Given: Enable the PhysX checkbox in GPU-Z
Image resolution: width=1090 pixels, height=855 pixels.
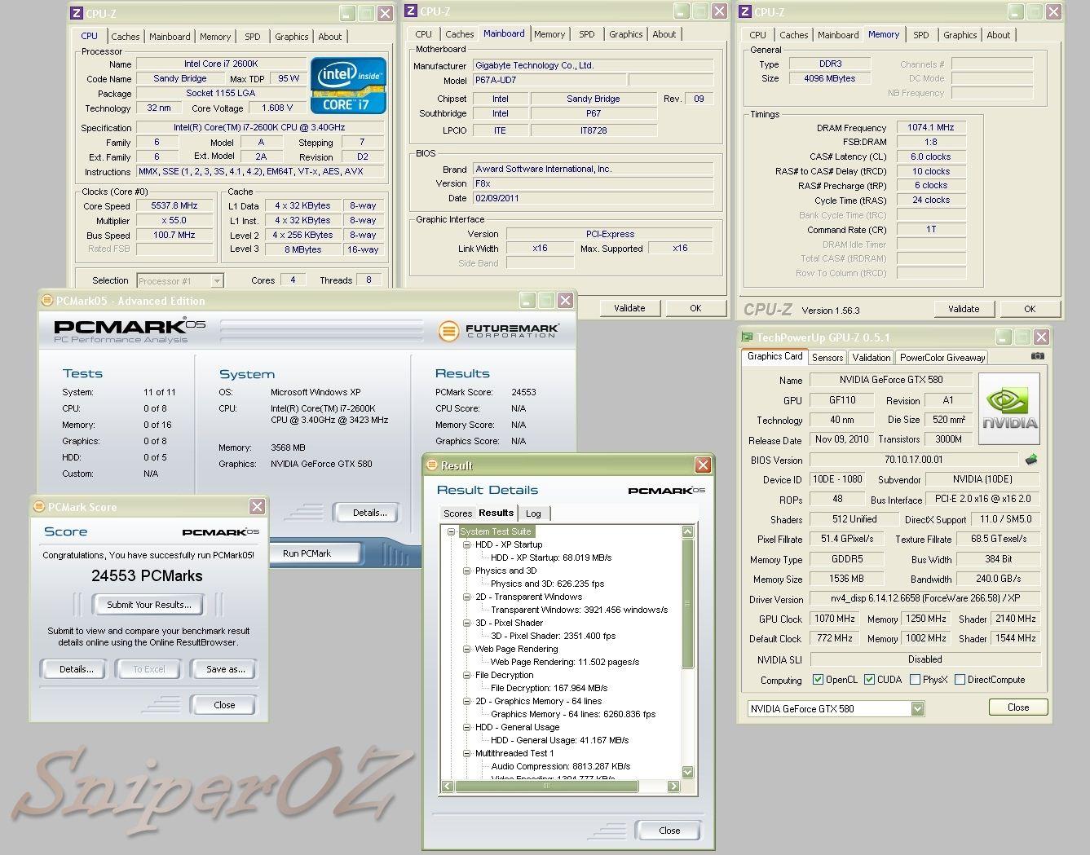Looking at the screenshot, I should [x=915, y=680].
